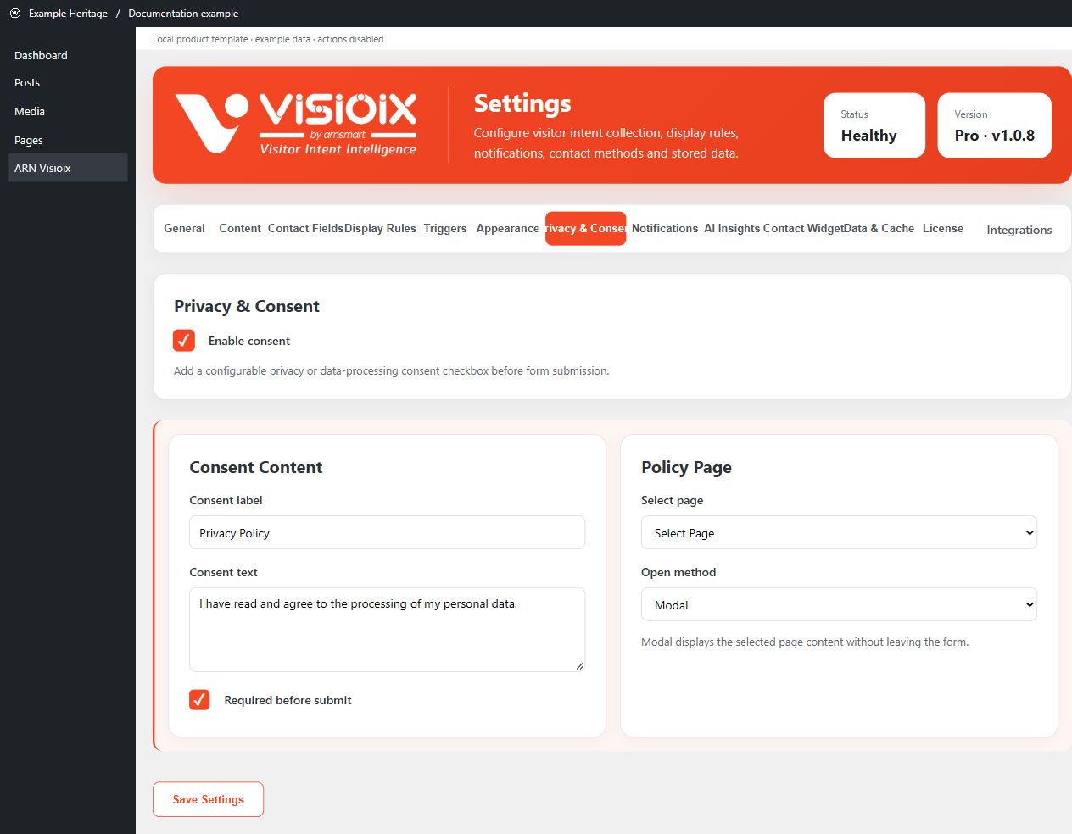Viewport: 1072px width, 834px height.
Task: Select the Display Rules tab
Action: [380, 229]
